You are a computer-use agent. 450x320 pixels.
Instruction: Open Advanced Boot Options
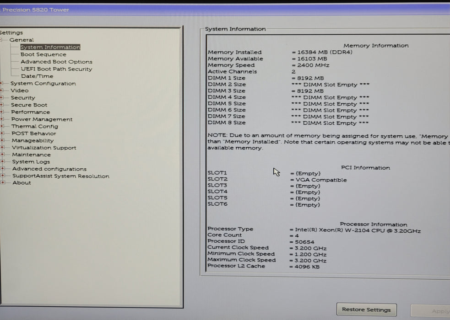pos(57,62)
